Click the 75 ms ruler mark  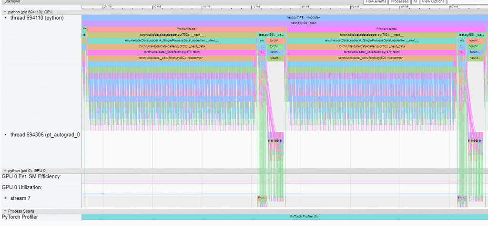[x=255, y=6]
